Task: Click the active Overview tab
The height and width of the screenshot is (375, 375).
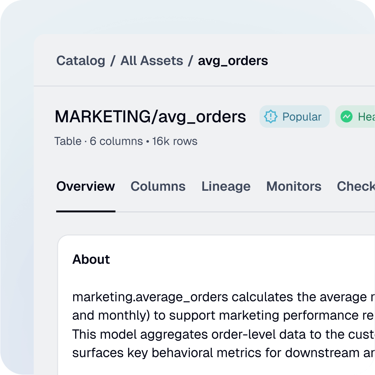Action: pyautogui.click(x=85, y=187)
